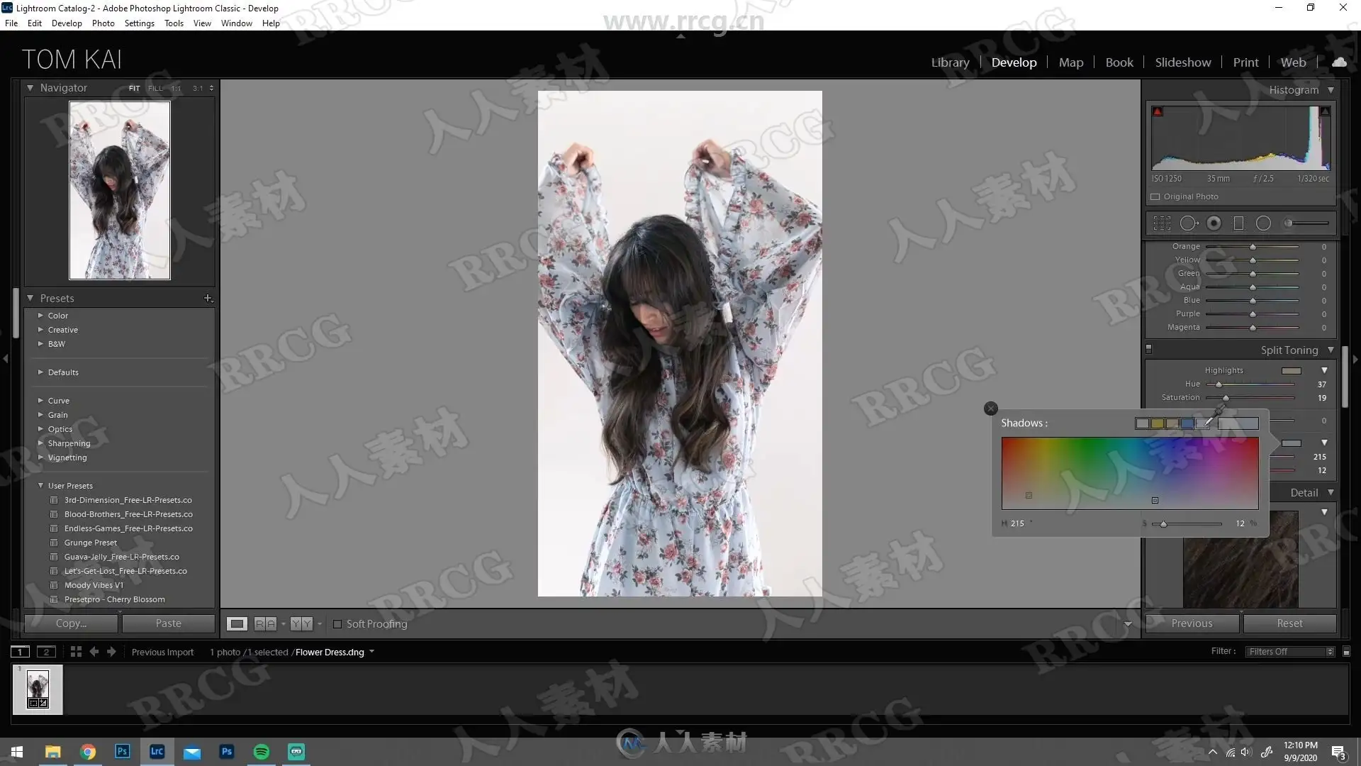The height and width of the screenshot is (766, 1361).
Task: Toggle the Split Toning panel switch
Action: coord(1149,349)
